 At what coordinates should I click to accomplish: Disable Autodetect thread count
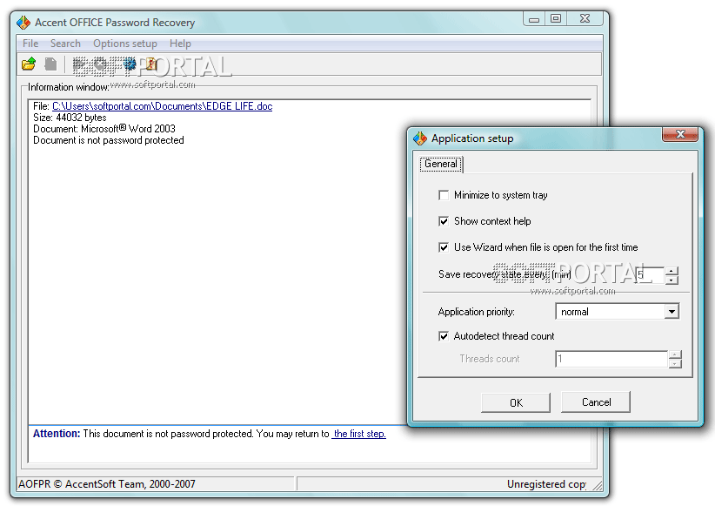(444, 336)
